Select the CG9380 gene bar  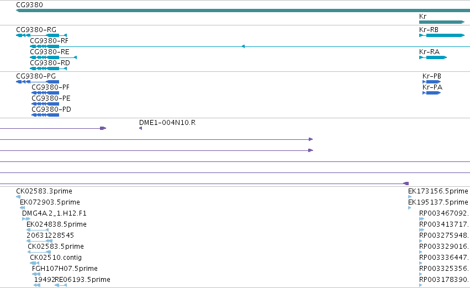click(243, 11)
